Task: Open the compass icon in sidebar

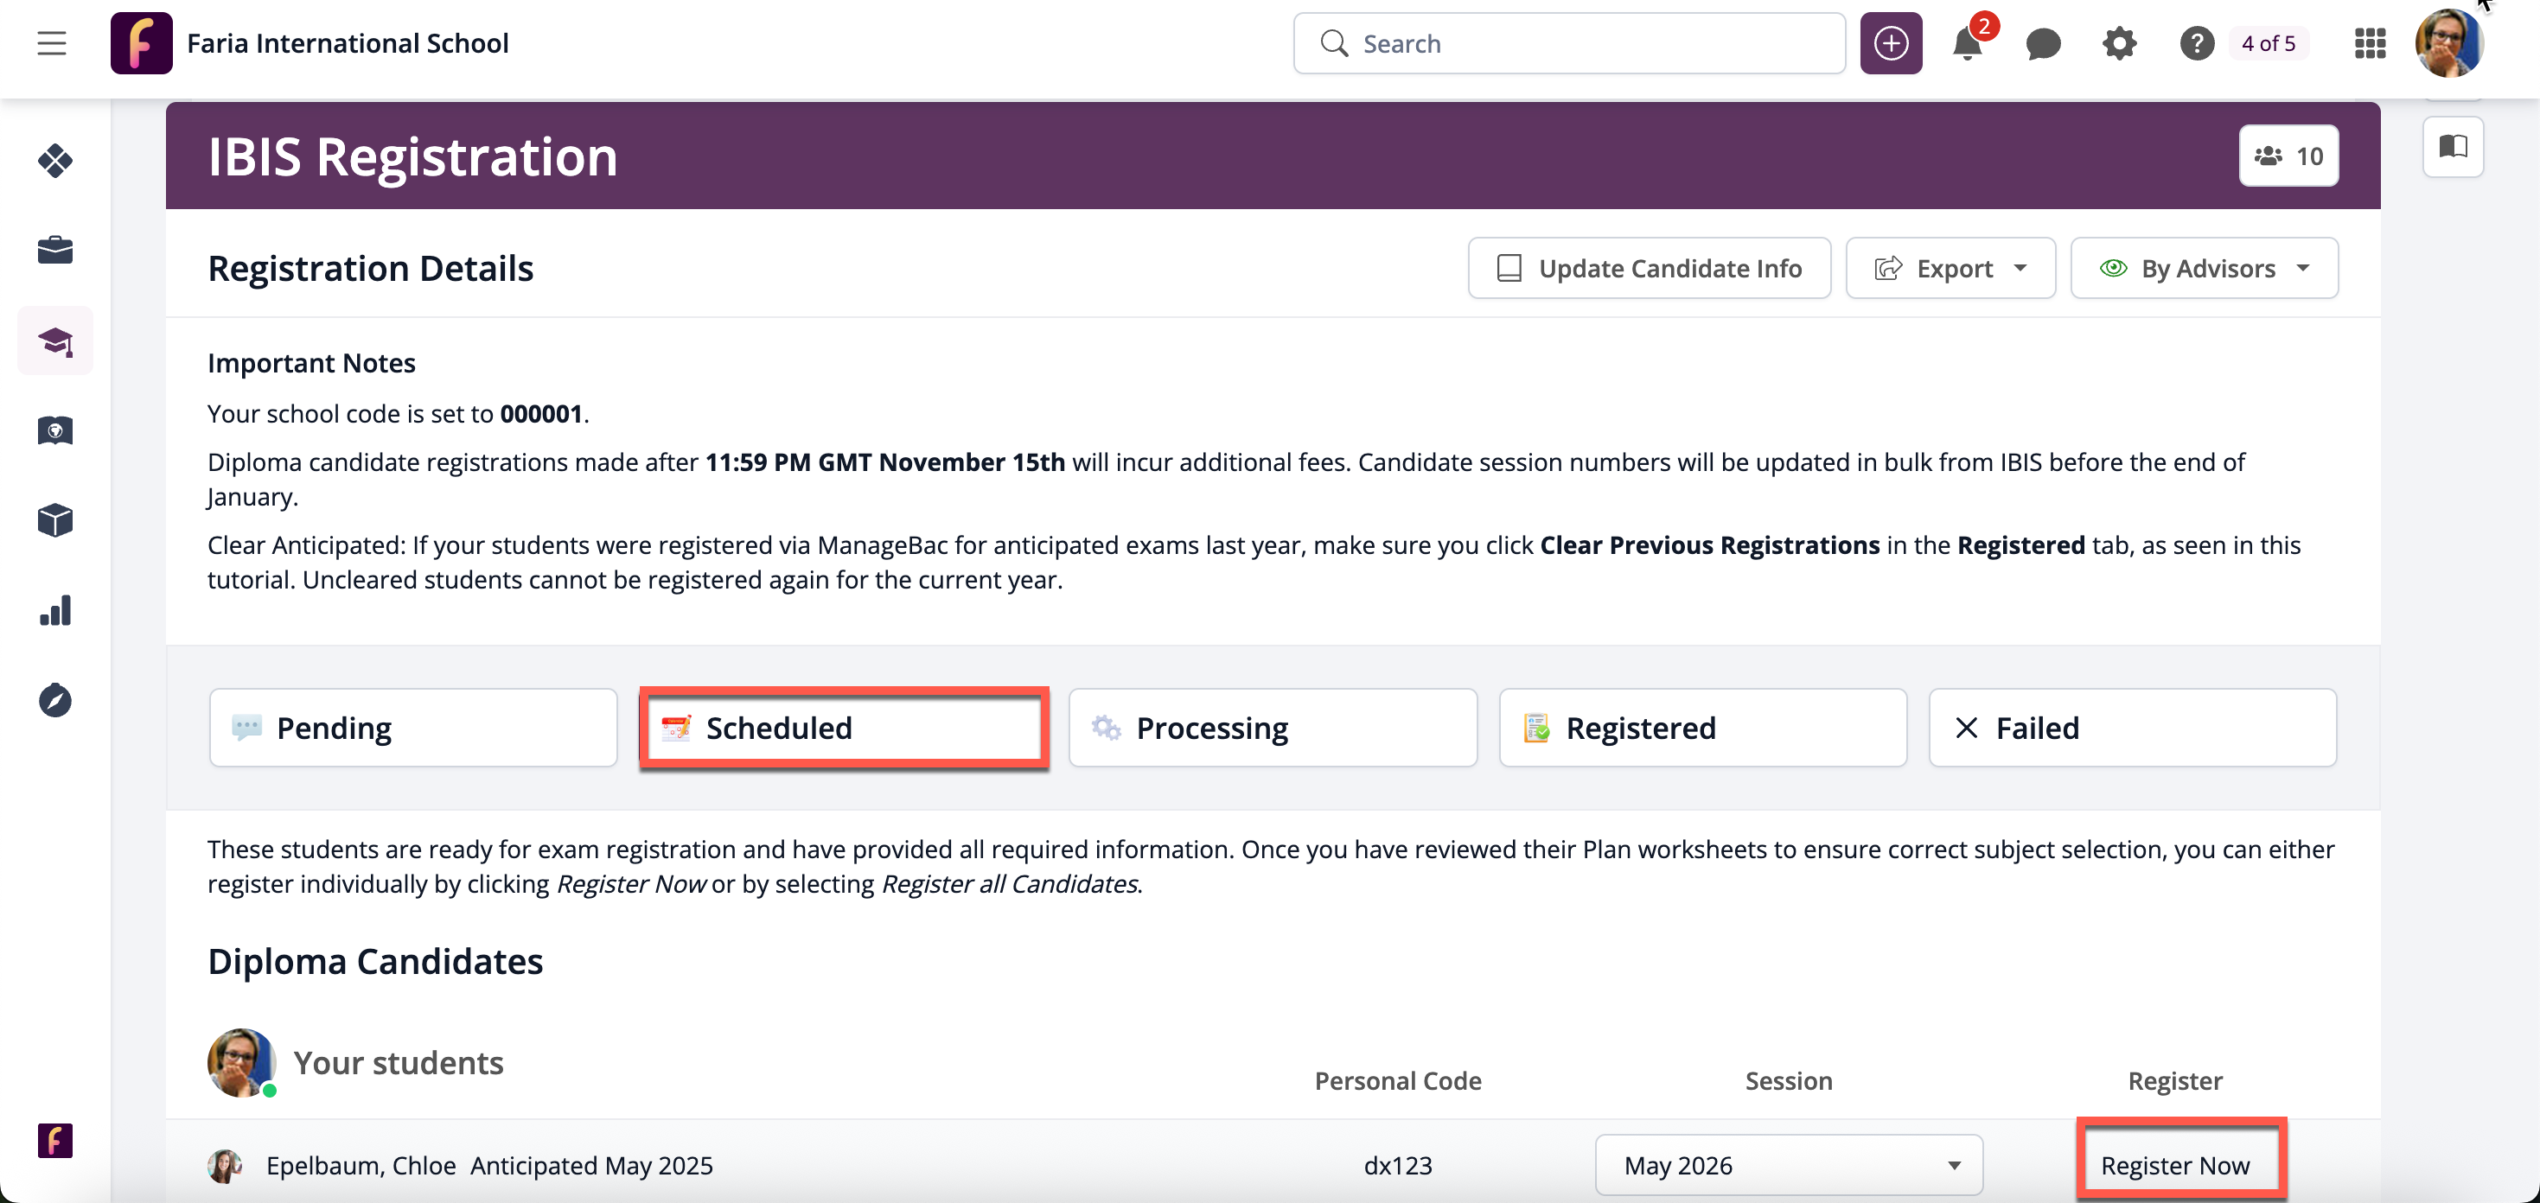Action: click(x=55, y=700)
